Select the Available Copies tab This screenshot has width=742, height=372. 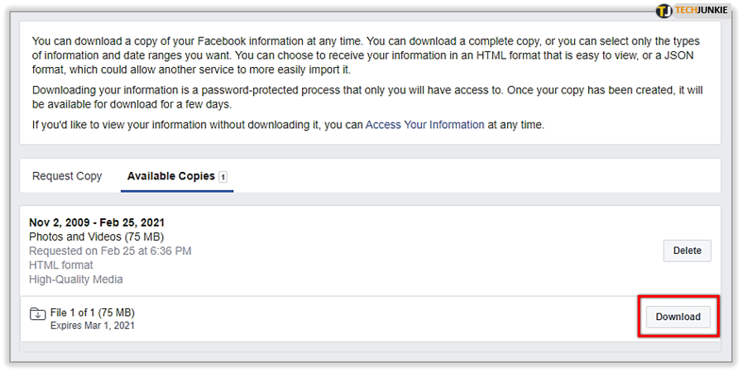pos(170,176)
